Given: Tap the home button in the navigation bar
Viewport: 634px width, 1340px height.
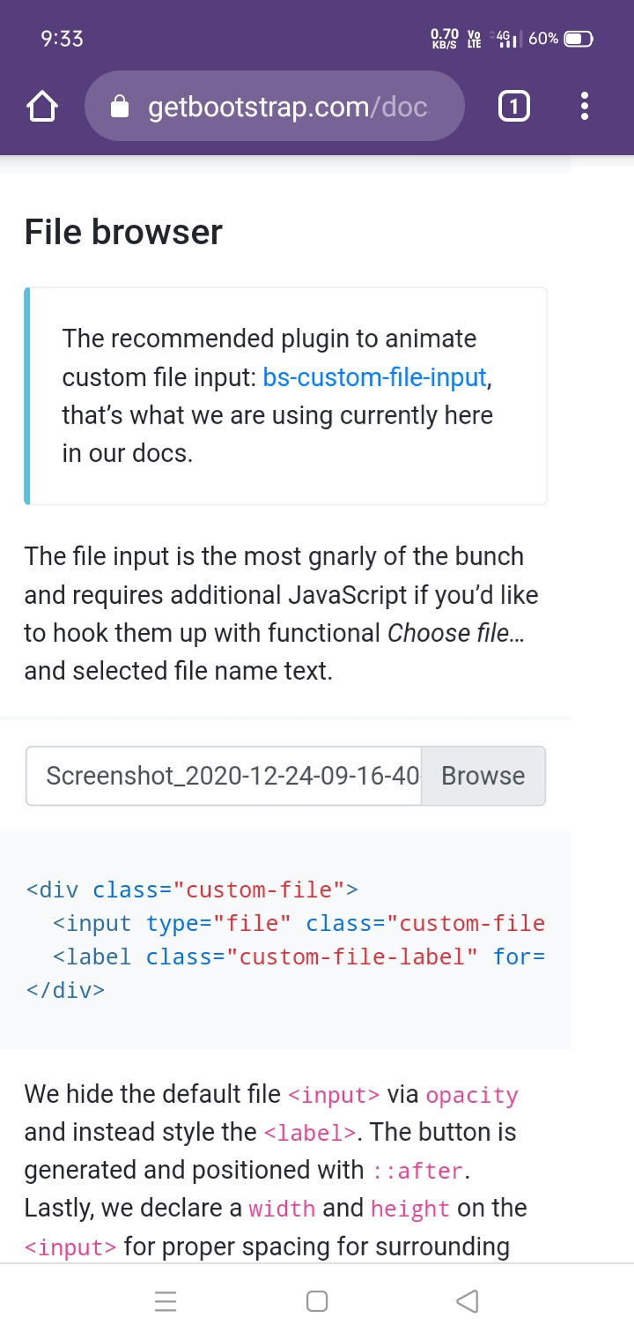Looking at the screenshot, I should point(317,1300).
